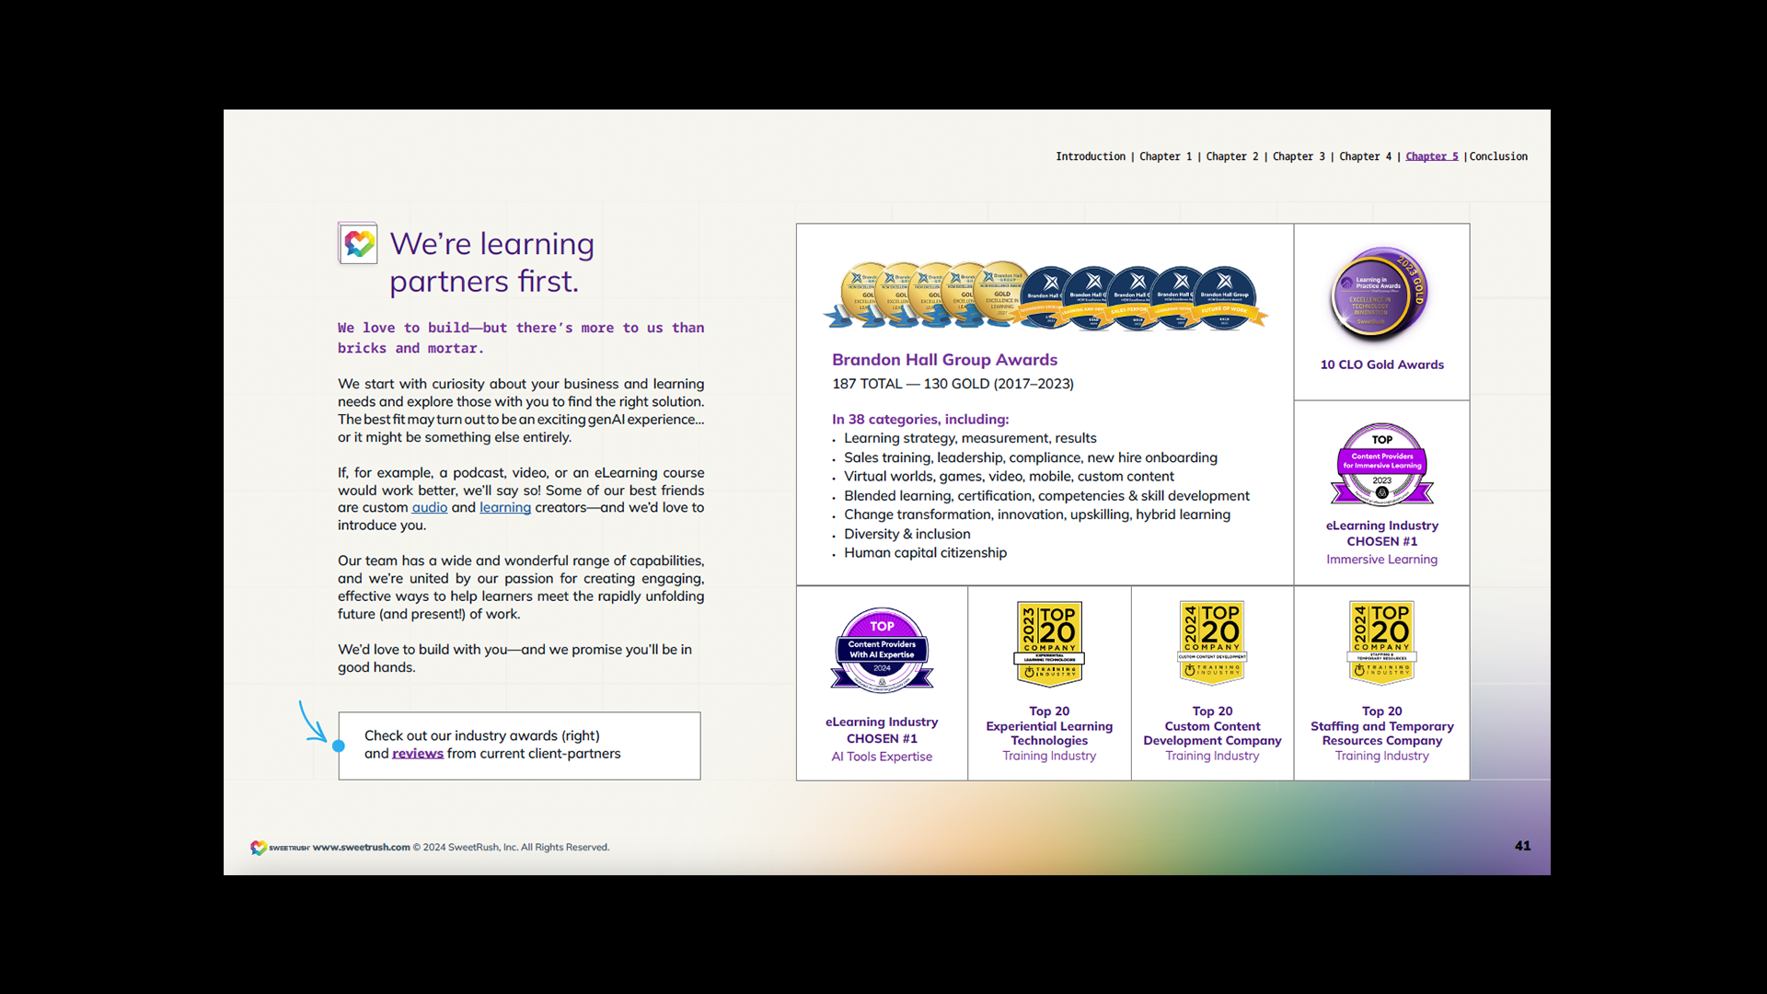
Task: Jump to Chapter 1 in navigation
Action: pos(1165,156)
